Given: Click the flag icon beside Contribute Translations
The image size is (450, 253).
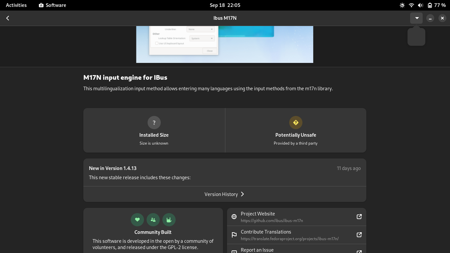Looking at the screenshot, I should (234, 235).
